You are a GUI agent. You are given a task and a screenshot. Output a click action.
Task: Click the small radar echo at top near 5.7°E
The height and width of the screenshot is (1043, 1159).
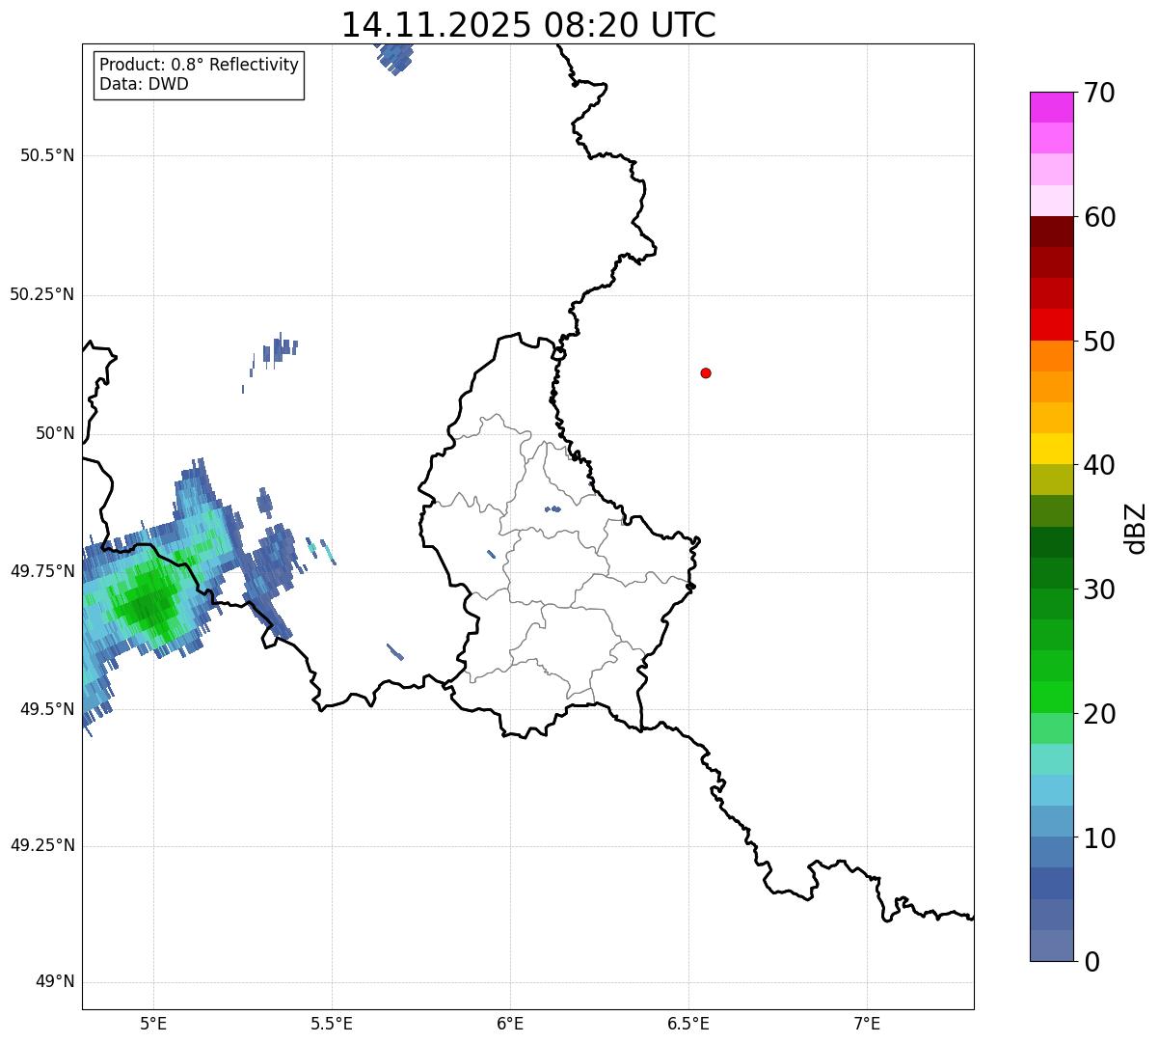coord(395,58)
